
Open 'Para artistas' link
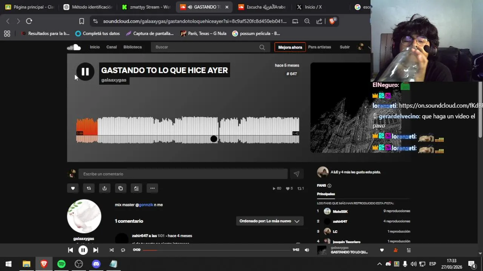[x=319, y=47]
